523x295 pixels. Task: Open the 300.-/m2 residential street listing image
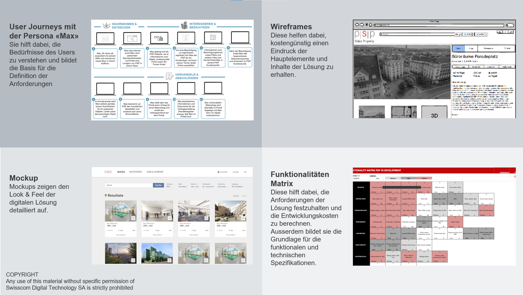[230, 211]
